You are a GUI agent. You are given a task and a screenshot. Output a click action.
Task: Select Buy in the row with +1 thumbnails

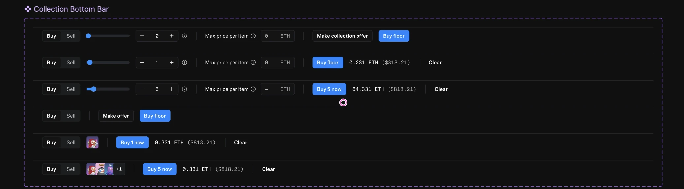[51, 169]
